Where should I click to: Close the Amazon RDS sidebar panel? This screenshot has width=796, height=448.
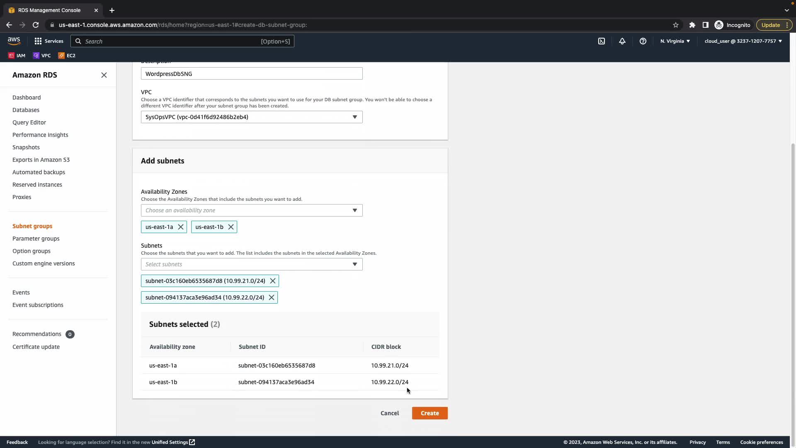[x=104, y=75]
